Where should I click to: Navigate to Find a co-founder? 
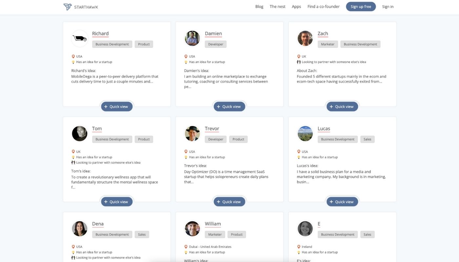[x=323, y=6]
